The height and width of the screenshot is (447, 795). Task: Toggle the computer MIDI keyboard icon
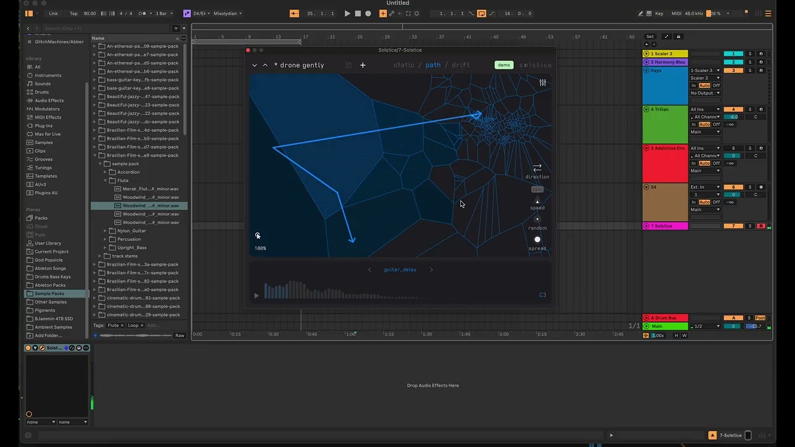tap(650, 14)
